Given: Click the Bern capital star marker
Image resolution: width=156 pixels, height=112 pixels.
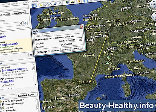Looking at the screenshot, I should click(109, 48).
